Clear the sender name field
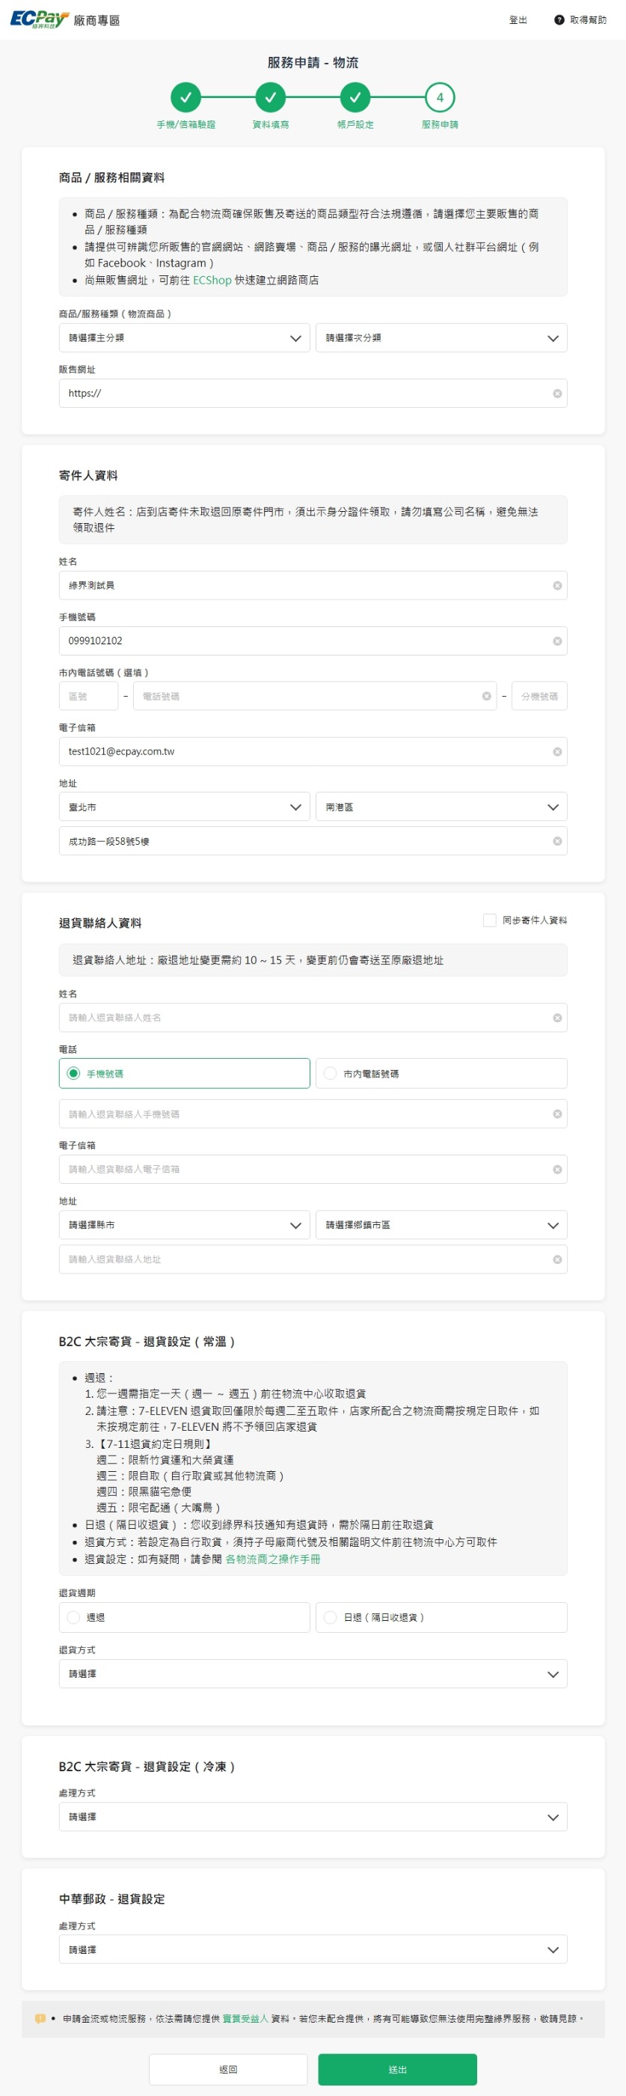This screenshot has width=626, height=2096. pyautogui.click(x=557, y=586)
